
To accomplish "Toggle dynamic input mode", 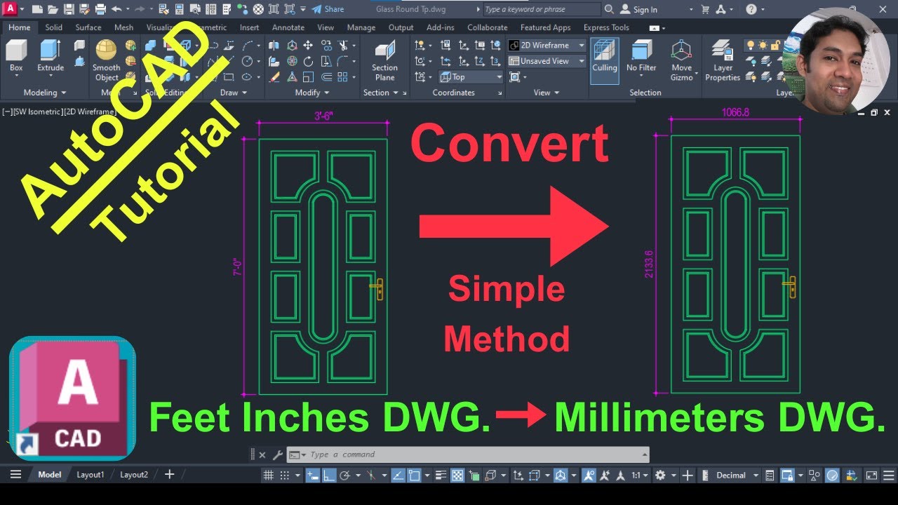I will click(313, 475).
